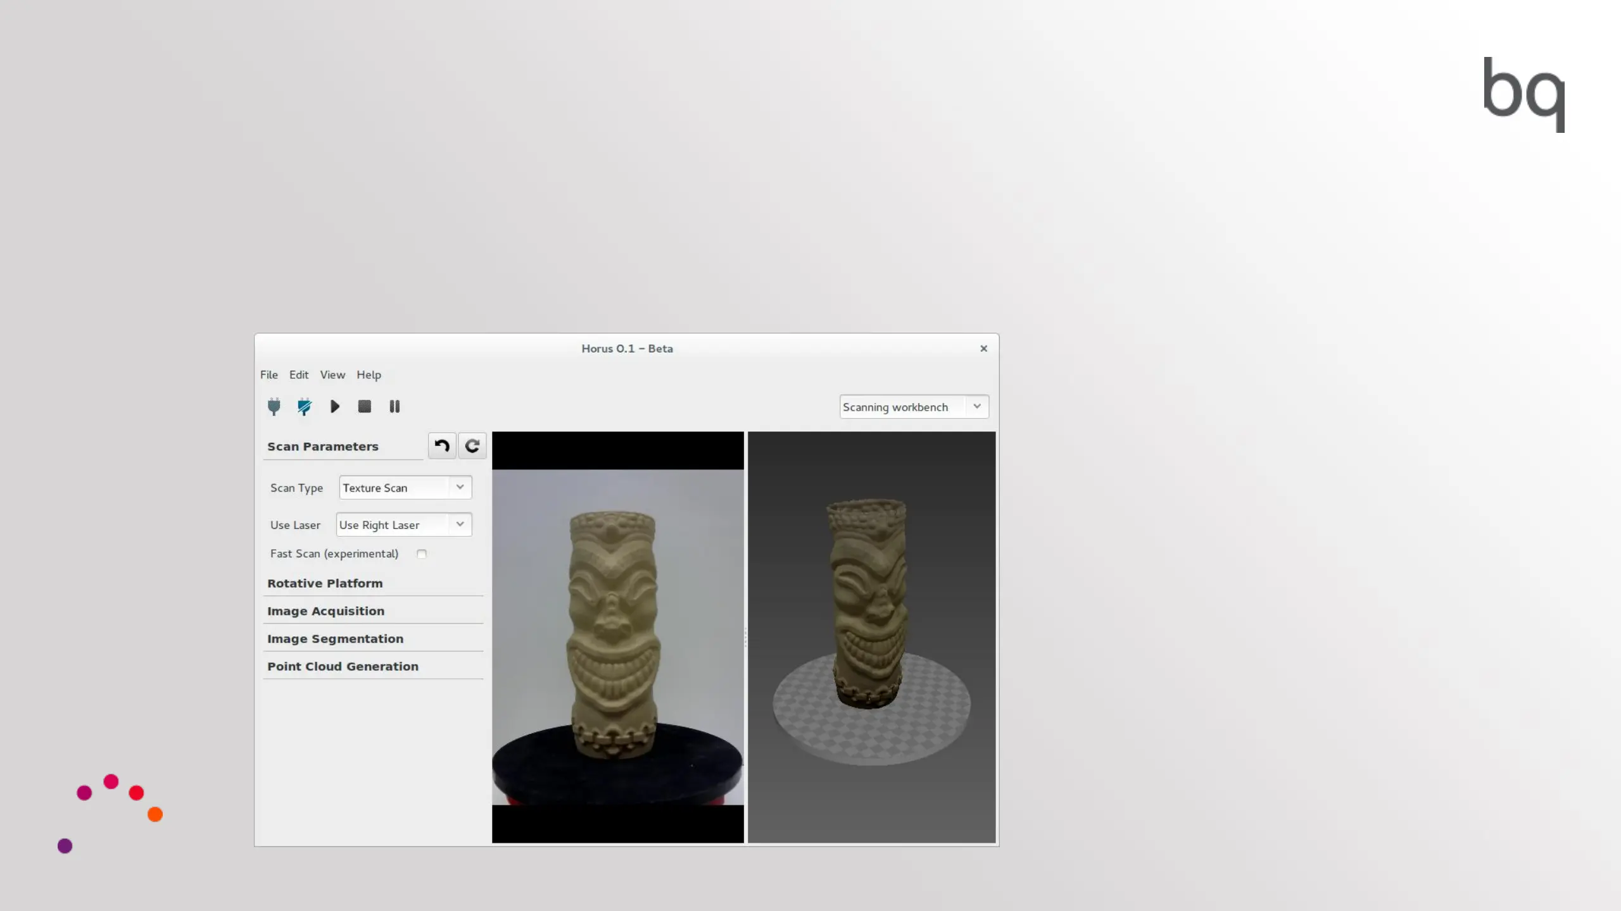The image size is (1621, 911).
Task: Open the Scan Type dropdown
Action: [405, 488]
